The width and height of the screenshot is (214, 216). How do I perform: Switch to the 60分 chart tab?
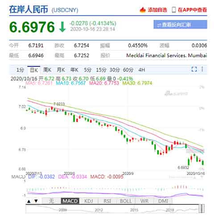(x=128, y=70)
